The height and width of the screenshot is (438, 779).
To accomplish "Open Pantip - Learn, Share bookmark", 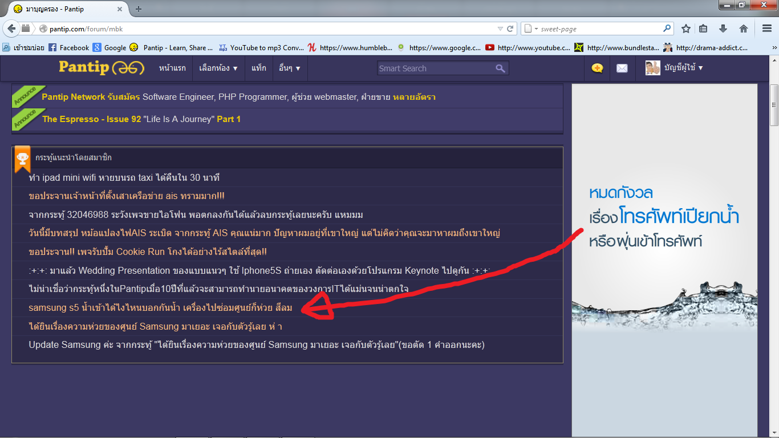I will tap(172, 48).
